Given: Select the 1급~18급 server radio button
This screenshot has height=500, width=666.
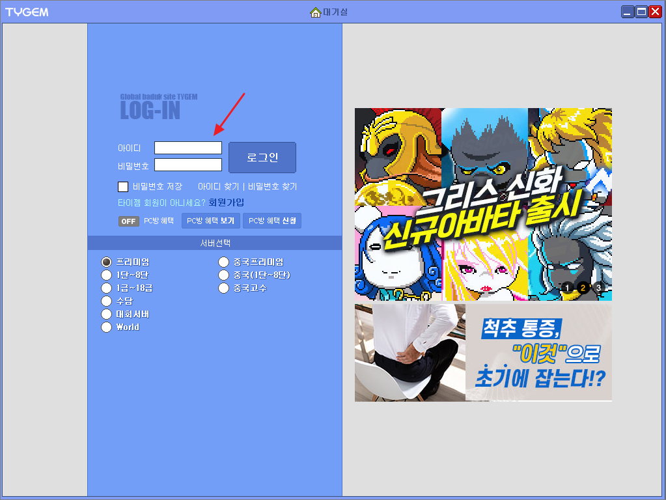Looking at the screenshot, I should pos(106,288).
